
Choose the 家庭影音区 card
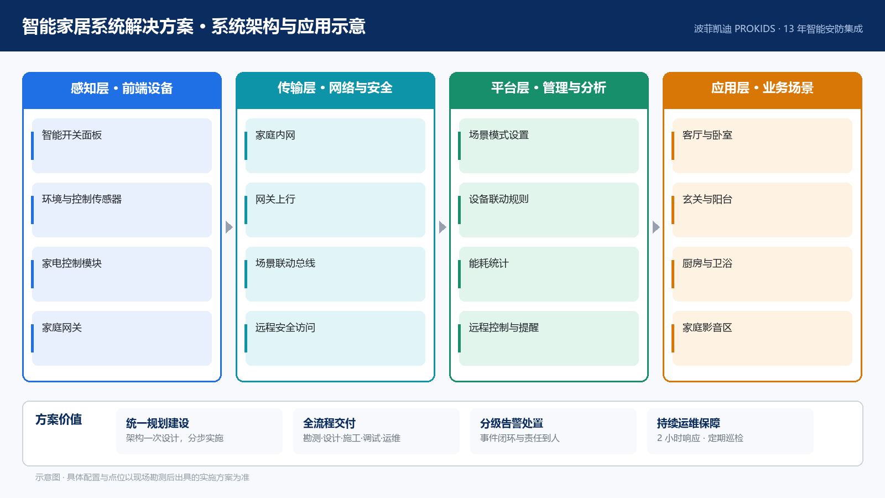coord(762,338)
